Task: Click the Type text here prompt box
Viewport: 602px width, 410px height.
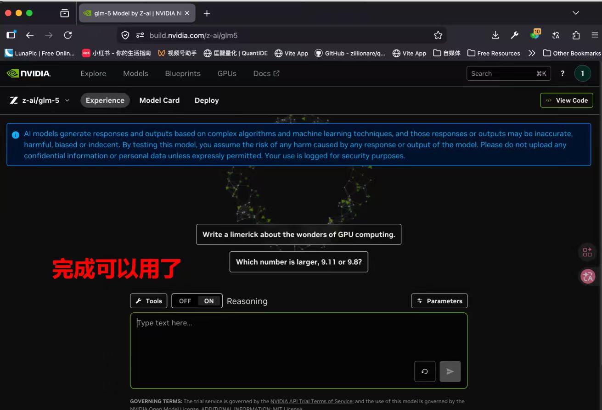Action: (x=299, y=351)
